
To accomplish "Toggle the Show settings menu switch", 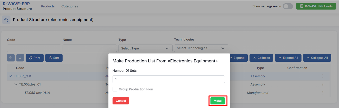I will click(288, 6).
